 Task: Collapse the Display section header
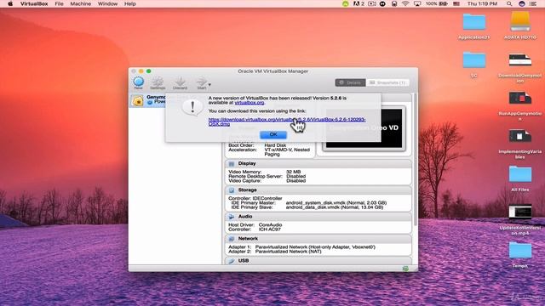coord(318,163)
